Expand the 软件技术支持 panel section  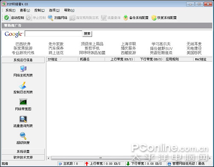(23, 157)
